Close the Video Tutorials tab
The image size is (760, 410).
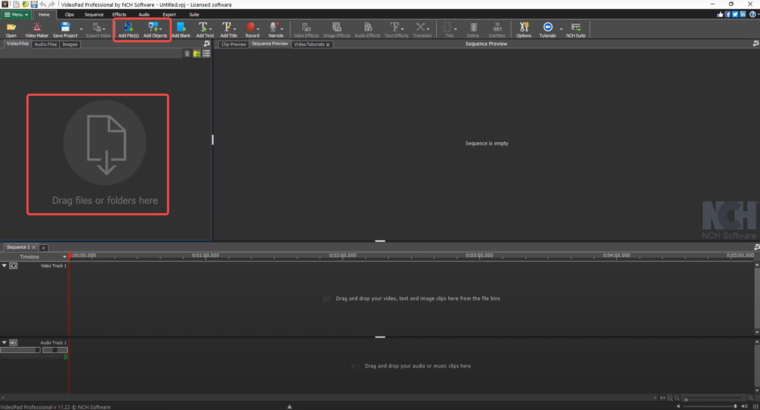point(328,45)
